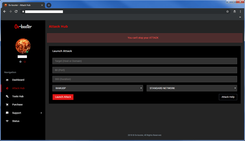Viewport: 245px width, 141px height.
Task: Close the 0x-booter Attack Hub tab
Action: [42, 5]
